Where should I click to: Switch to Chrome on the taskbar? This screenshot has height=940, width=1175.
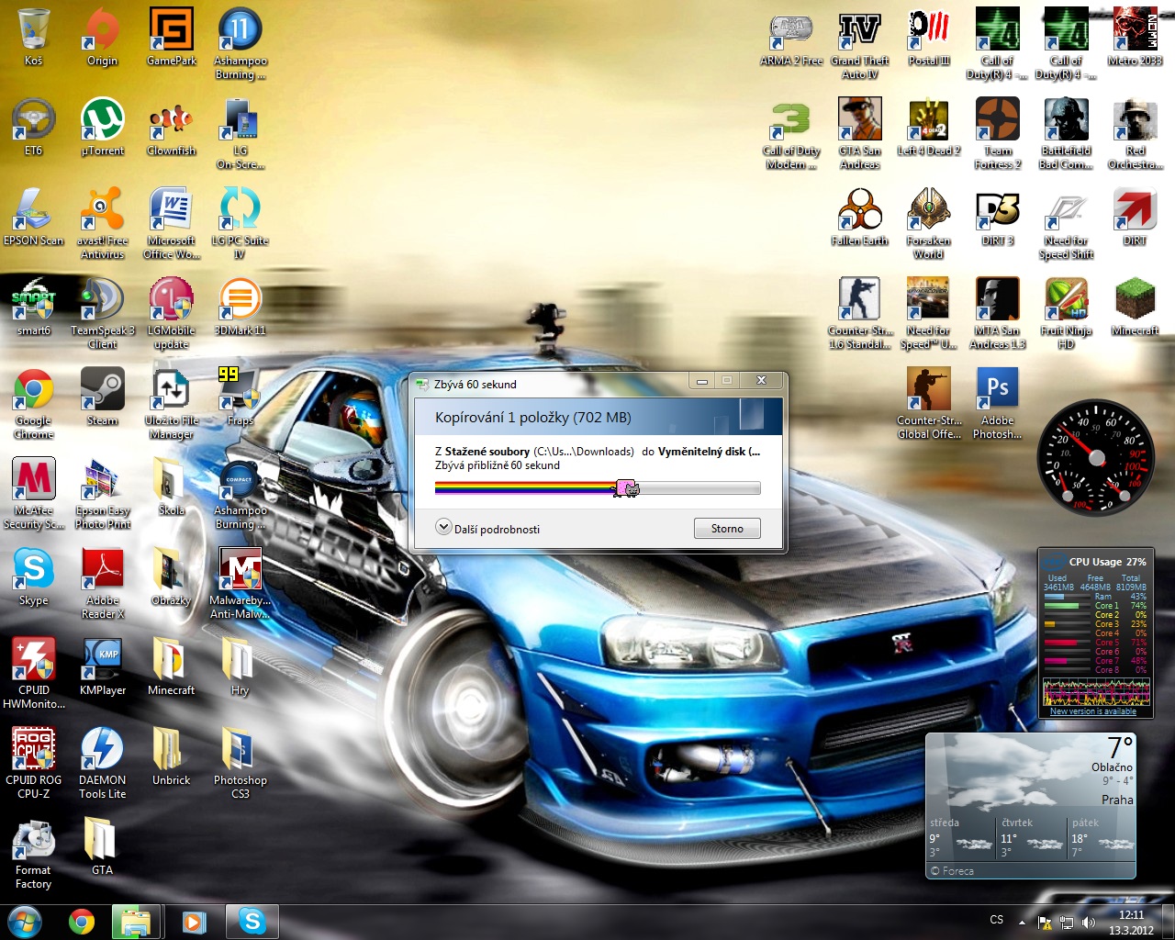click(x=82, y=922)
